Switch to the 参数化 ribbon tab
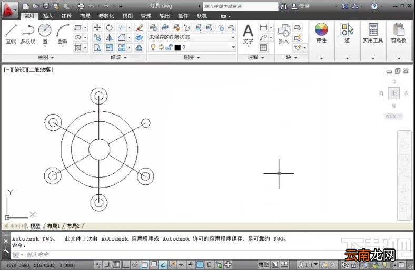This screenshot has width=415, height=270. (x=106, y=16)
